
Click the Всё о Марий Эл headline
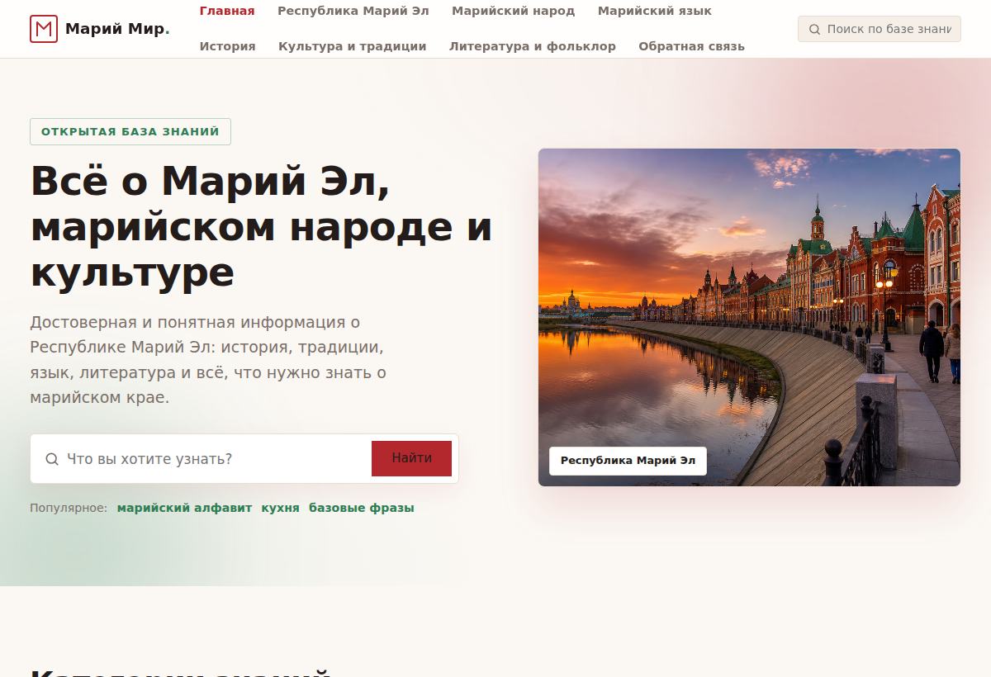261,226
